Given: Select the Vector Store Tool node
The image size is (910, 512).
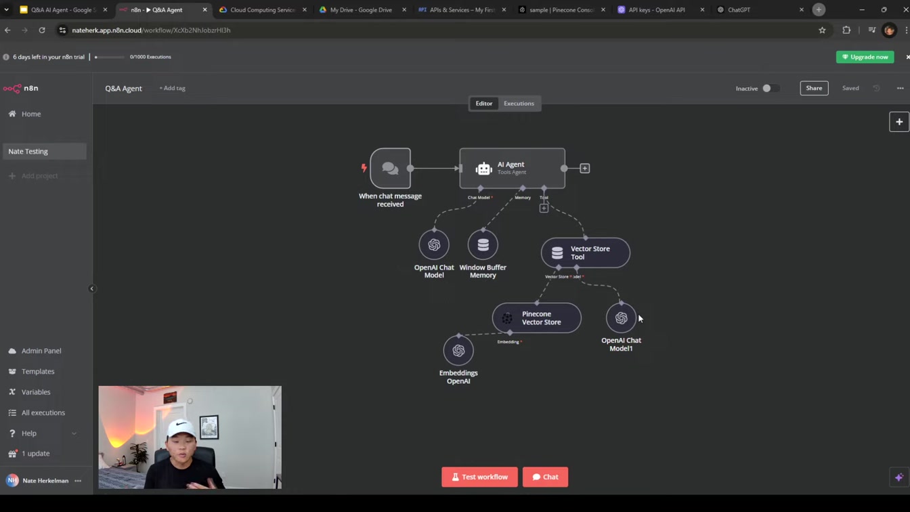Looking at the screenshot, I should point(586,253).
